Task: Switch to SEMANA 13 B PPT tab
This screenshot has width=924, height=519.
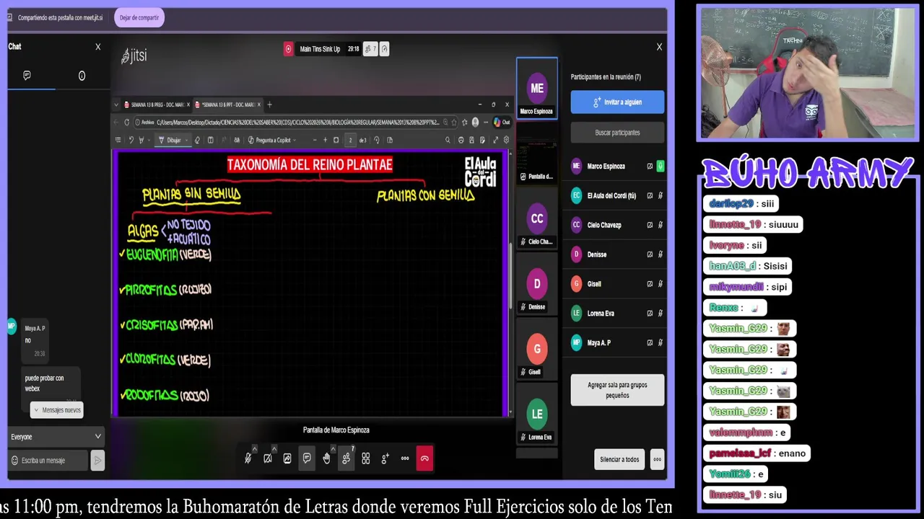Action: 227,105
